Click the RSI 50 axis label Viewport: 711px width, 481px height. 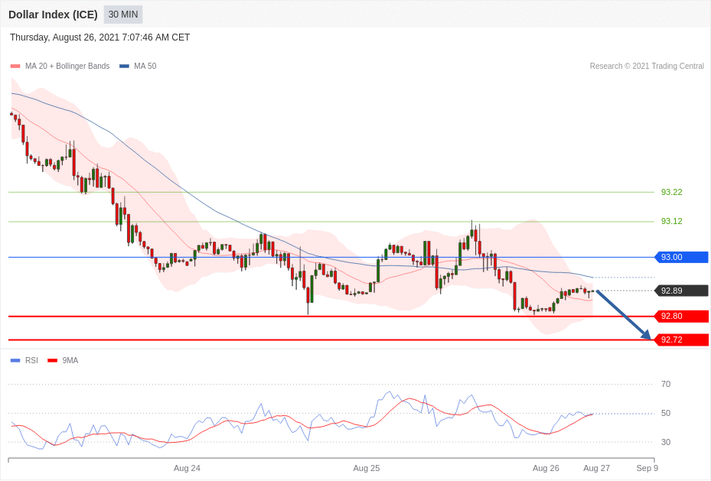point(666,413)
